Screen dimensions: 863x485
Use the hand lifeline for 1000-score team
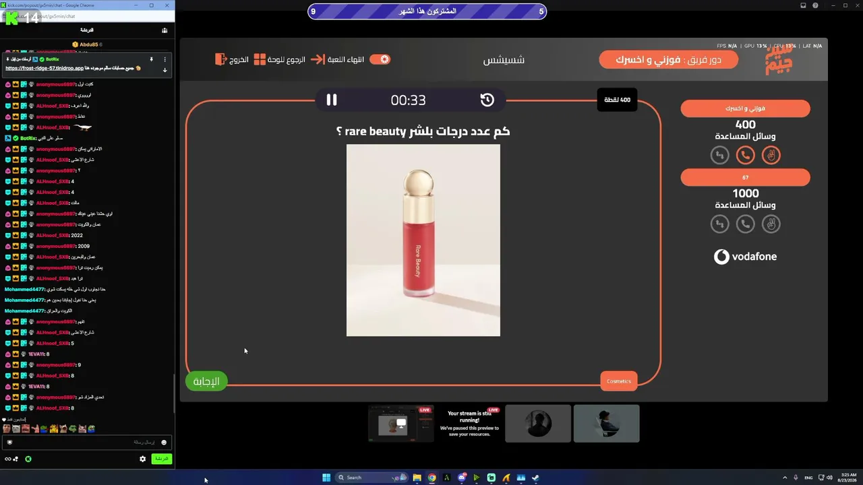pos(771,224)
